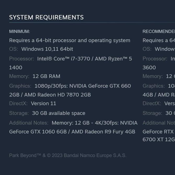Click the recommended column 'Processor:' label
The width and height of the screenshot is (175, 175).
[x=155, y=59]
